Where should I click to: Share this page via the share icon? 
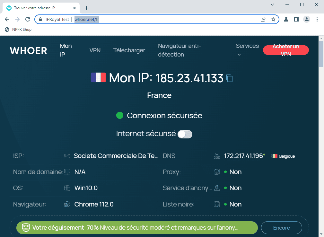pyautogui.click(x=263, y=19)
